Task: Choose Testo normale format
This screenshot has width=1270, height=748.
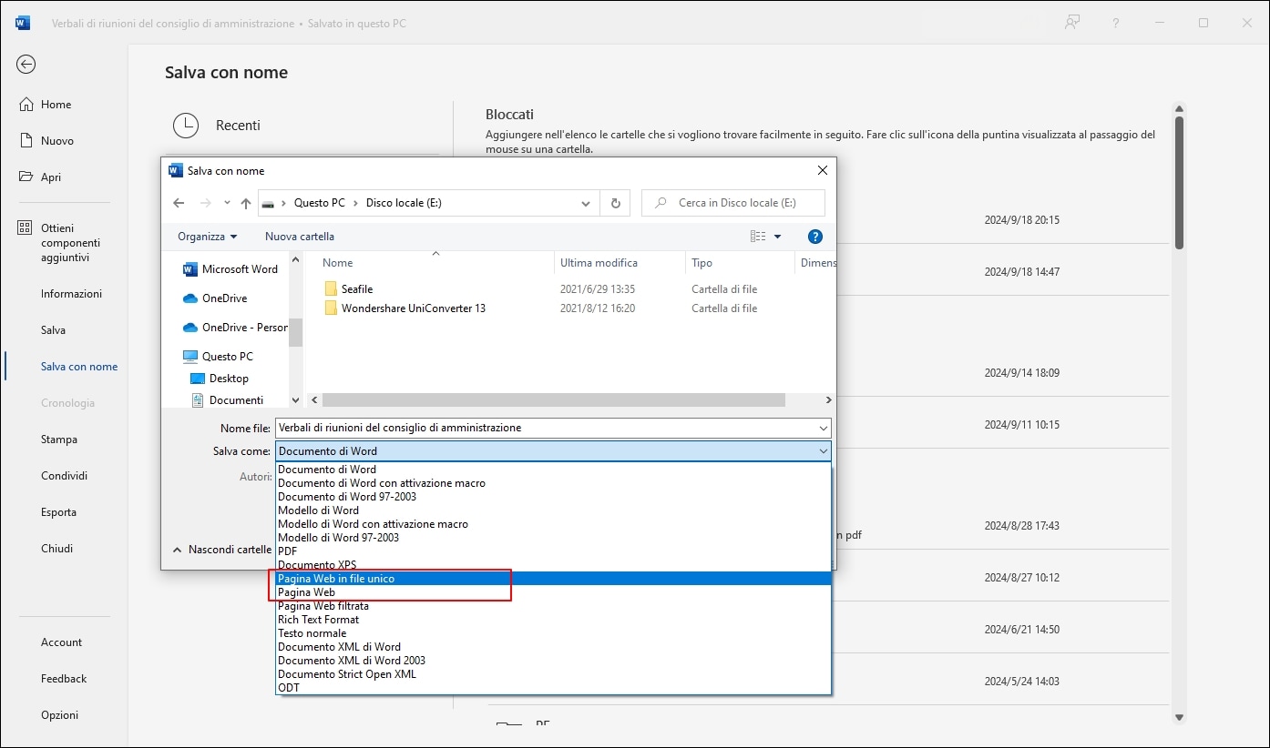Action: (553, 633)
